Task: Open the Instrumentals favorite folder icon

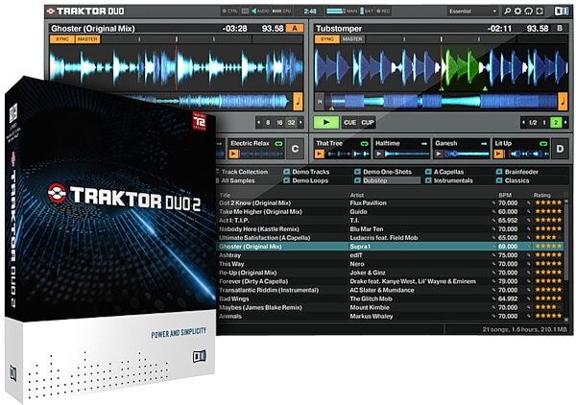Action: tap(428, 180)
